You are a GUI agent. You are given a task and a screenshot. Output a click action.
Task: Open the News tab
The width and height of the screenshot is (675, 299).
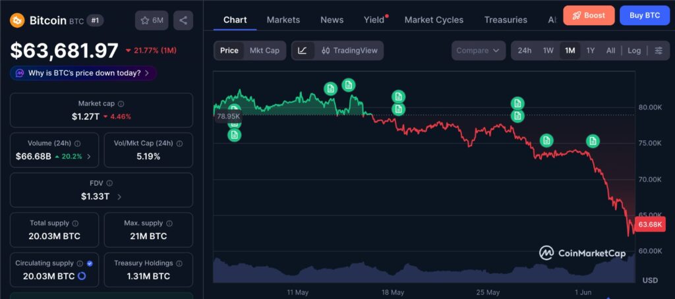[x=332, y=20]
